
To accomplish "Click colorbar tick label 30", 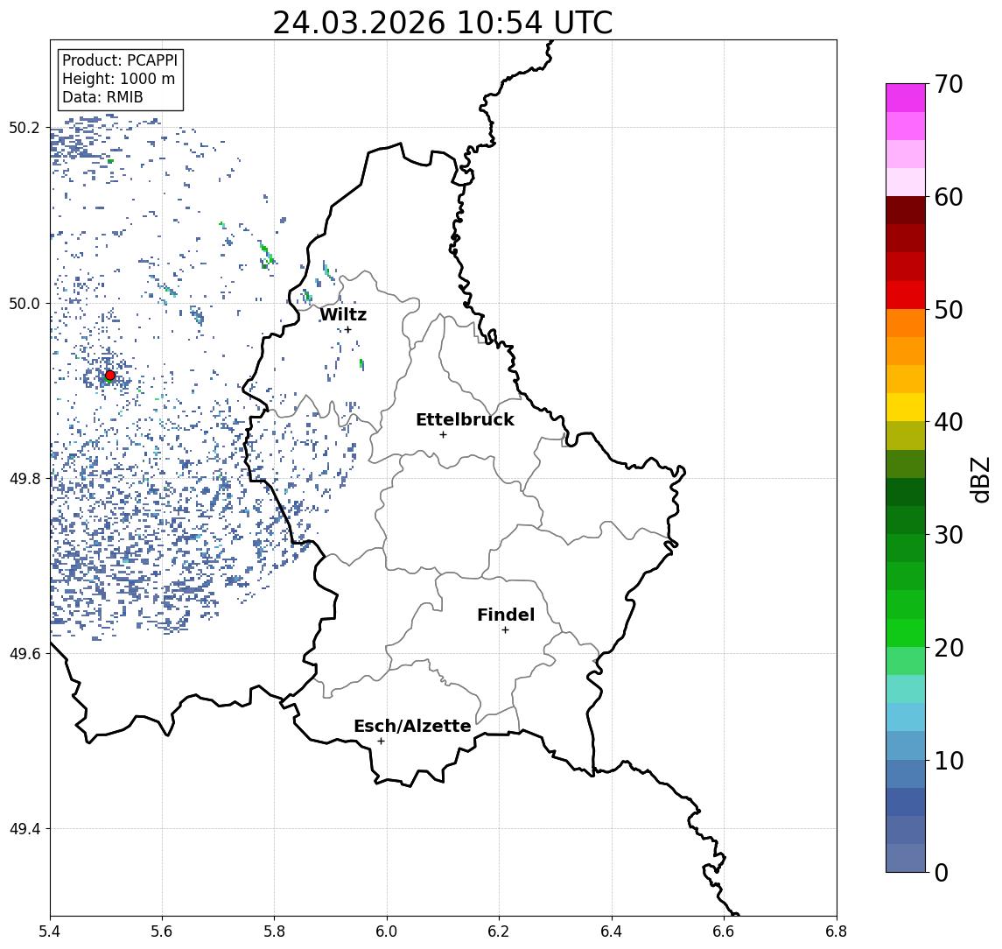I will tap(949, 535).
